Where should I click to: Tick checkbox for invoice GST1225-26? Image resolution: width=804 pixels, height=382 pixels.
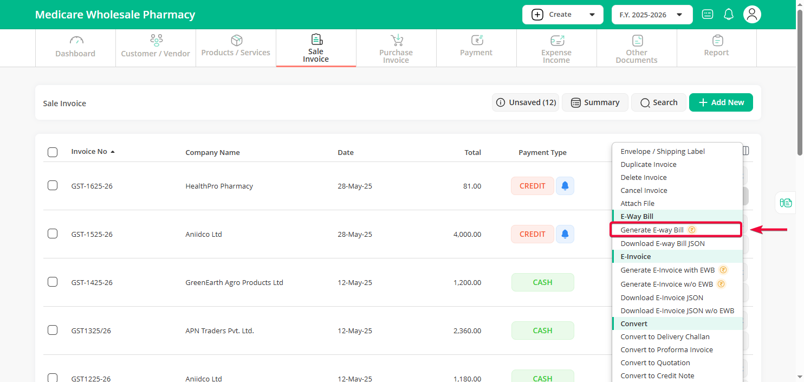(x=53, y=378)
